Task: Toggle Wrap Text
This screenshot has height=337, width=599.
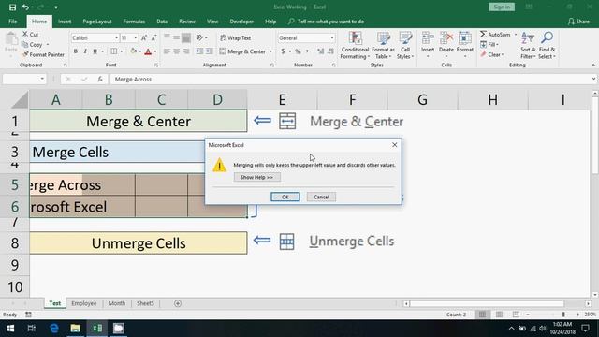Action: [235, 37]
